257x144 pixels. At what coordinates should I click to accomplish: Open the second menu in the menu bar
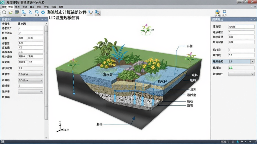click(11, 7)
